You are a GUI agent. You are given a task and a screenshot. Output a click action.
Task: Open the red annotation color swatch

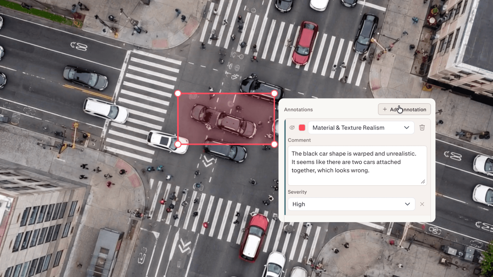coord(302,127)
